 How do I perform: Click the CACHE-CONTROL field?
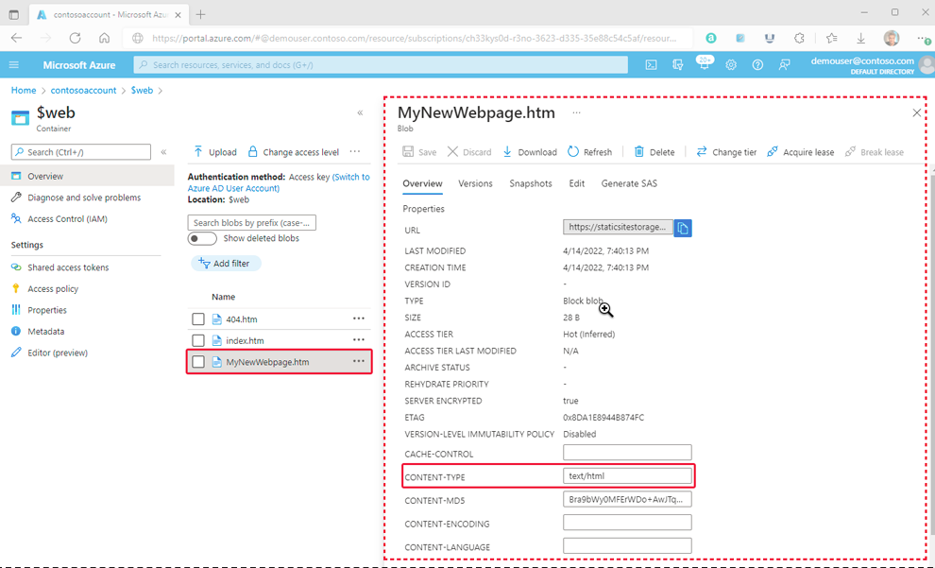click(627, 453)
